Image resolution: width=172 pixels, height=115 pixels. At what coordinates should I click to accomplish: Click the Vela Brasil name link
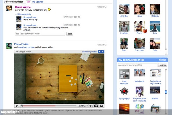point(139,81)
